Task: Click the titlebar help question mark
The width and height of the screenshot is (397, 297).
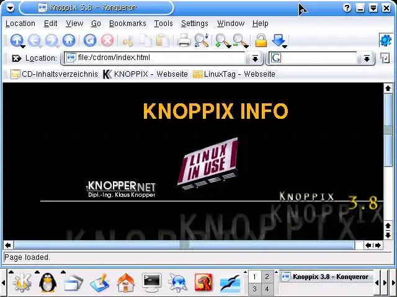Action: tap(347, 8)
